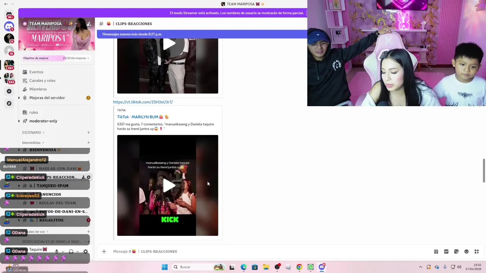Open the Objetivo de mejora progress bar
This screenshot has width=486, height=273.
tap(56, 58)
